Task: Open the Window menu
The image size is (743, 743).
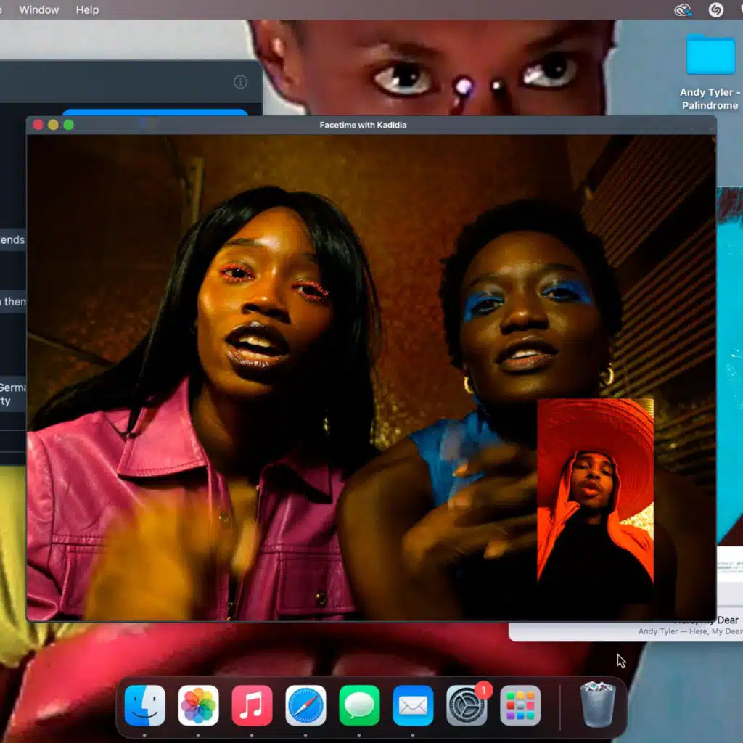Action: (x=40, y=10)
